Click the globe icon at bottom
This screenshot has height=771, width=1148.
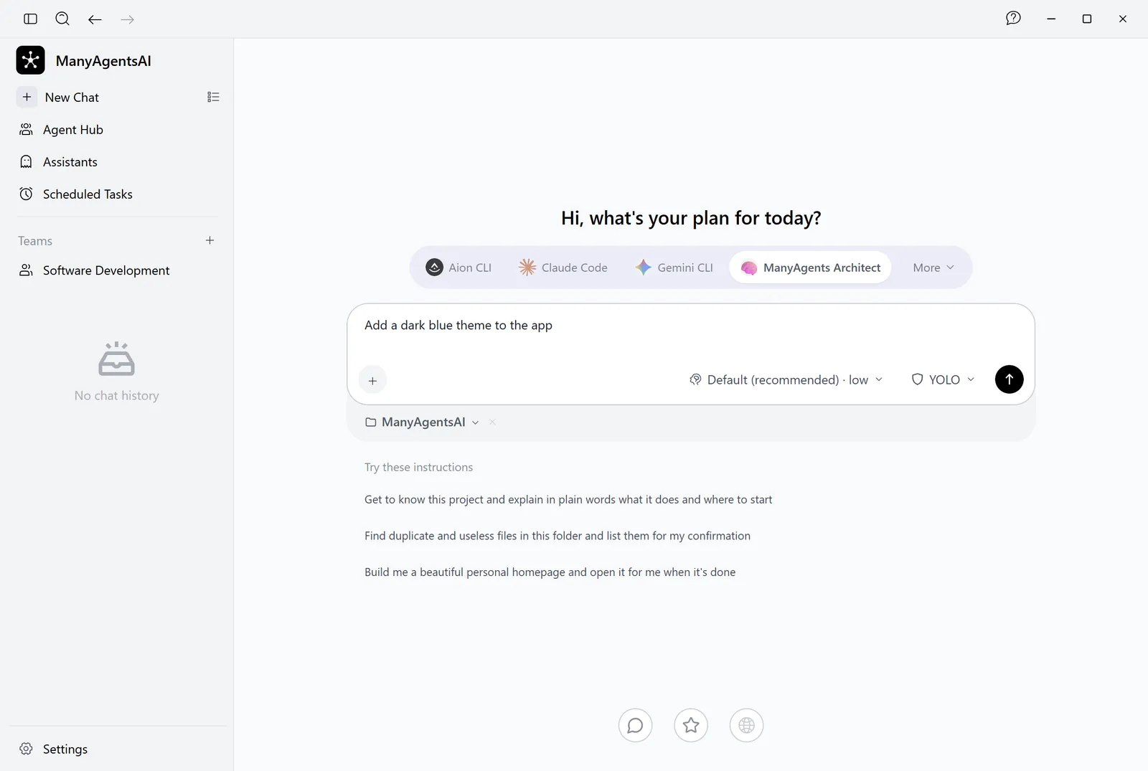tap(746, 725)
